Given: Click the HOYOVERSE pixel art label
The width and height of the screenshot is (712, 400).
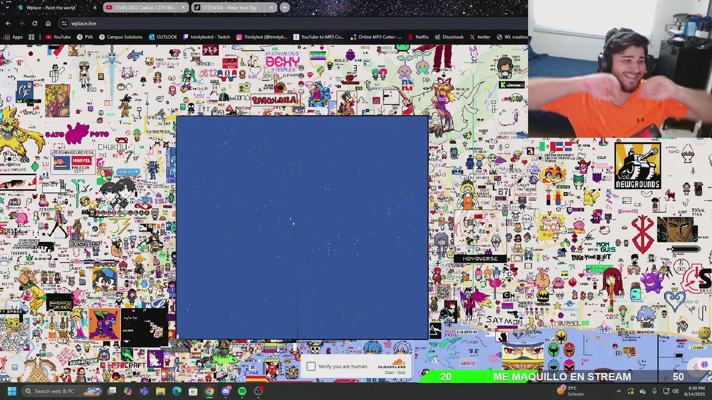Looking at the screenshot, I should tap(480, 258).
